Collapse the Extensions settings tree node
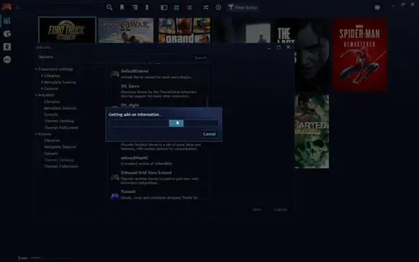Screen dimensions: 419x262 (36, 69)
